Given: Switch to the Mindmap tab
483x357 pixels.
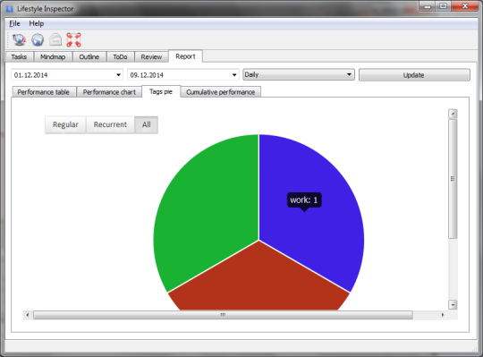Looking at the screenshot, I should 53,56.
